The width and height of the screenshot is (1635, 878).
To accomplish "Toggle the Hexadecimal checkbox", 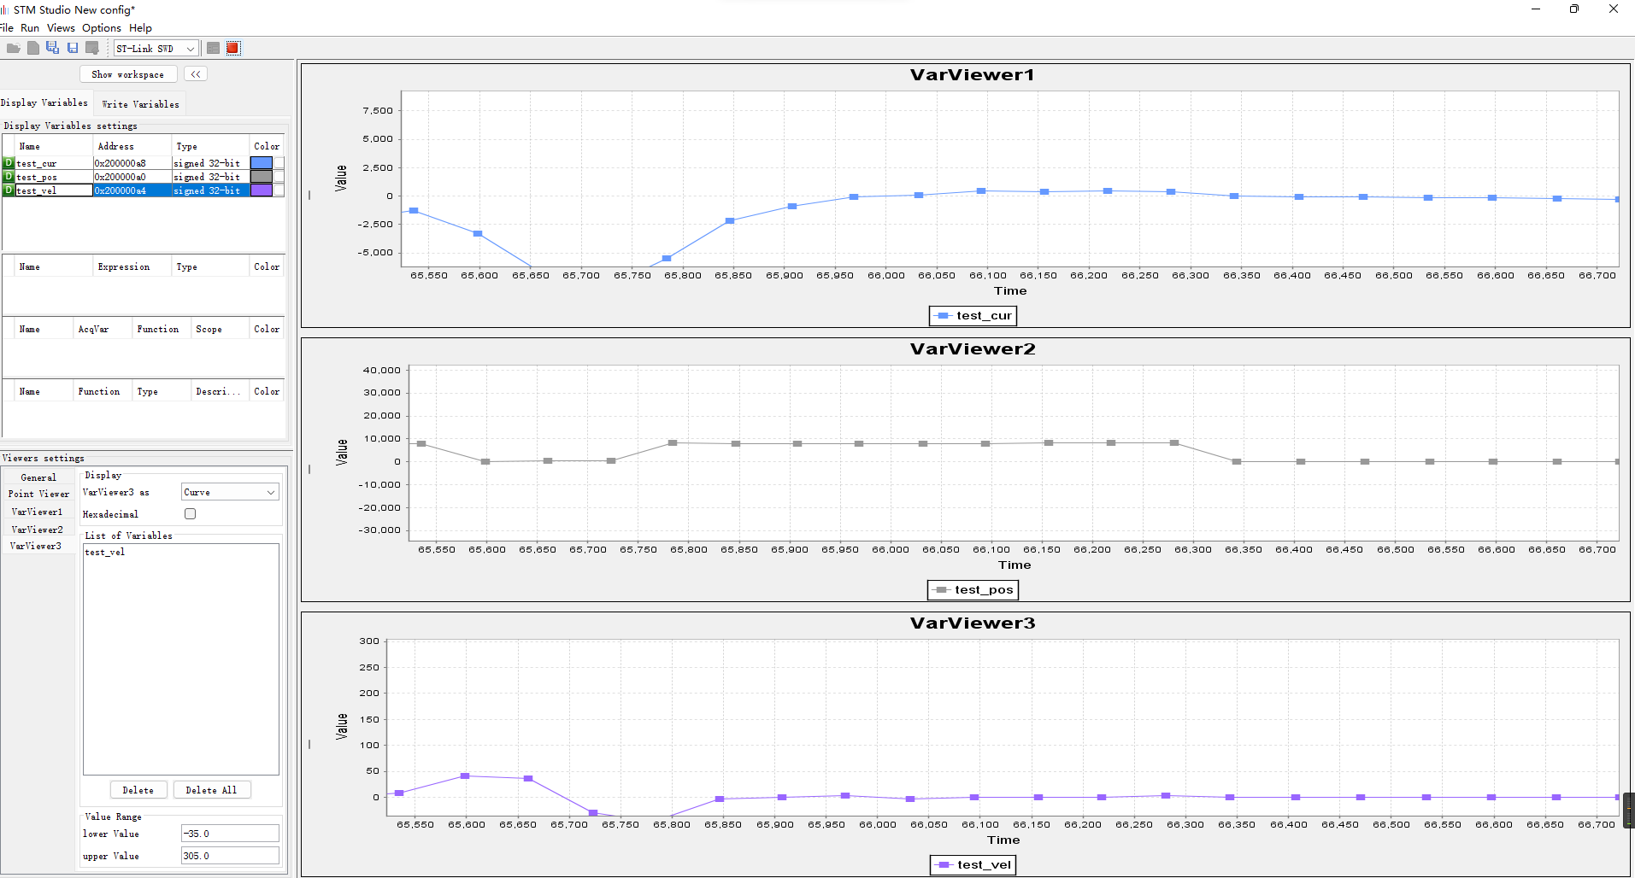I will [190, 514].
